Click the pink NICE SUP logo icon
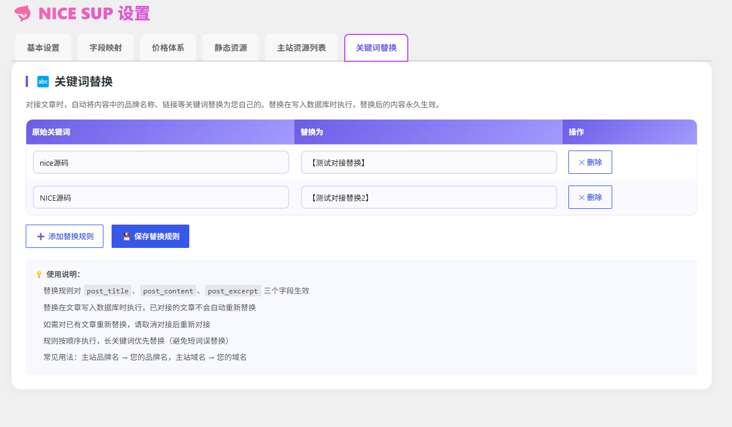The height and width of the screenshot is (427, 732). 22,13
